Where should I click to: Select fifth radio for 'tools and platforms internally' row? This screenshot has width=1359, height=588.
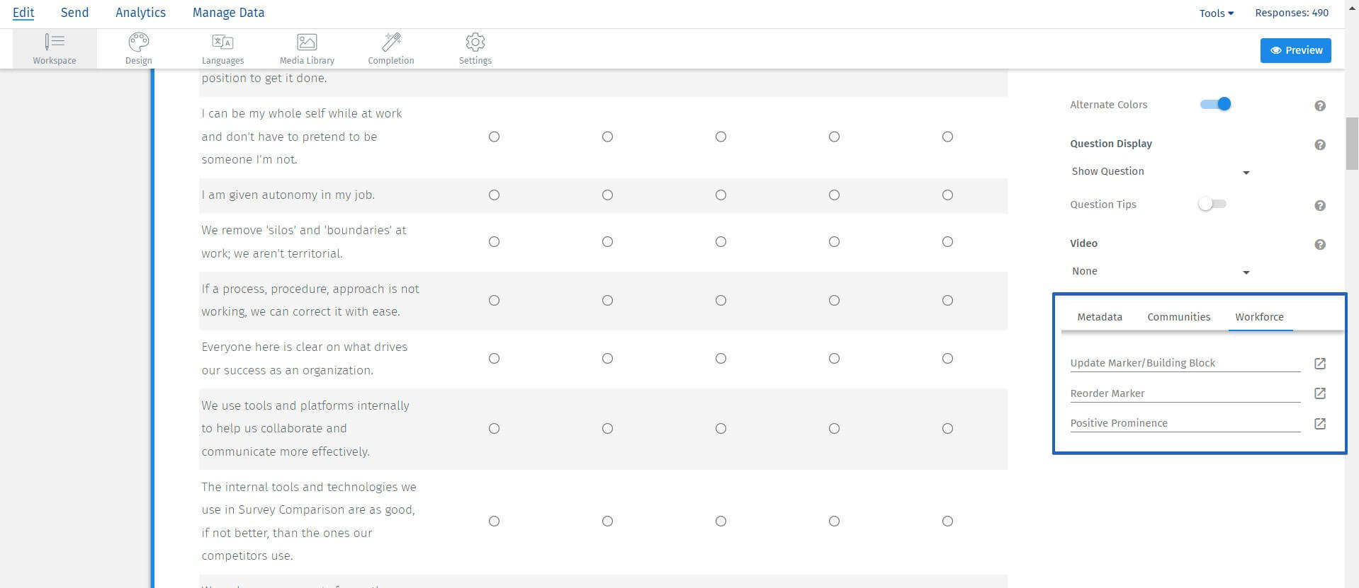[x=947, y=428]
